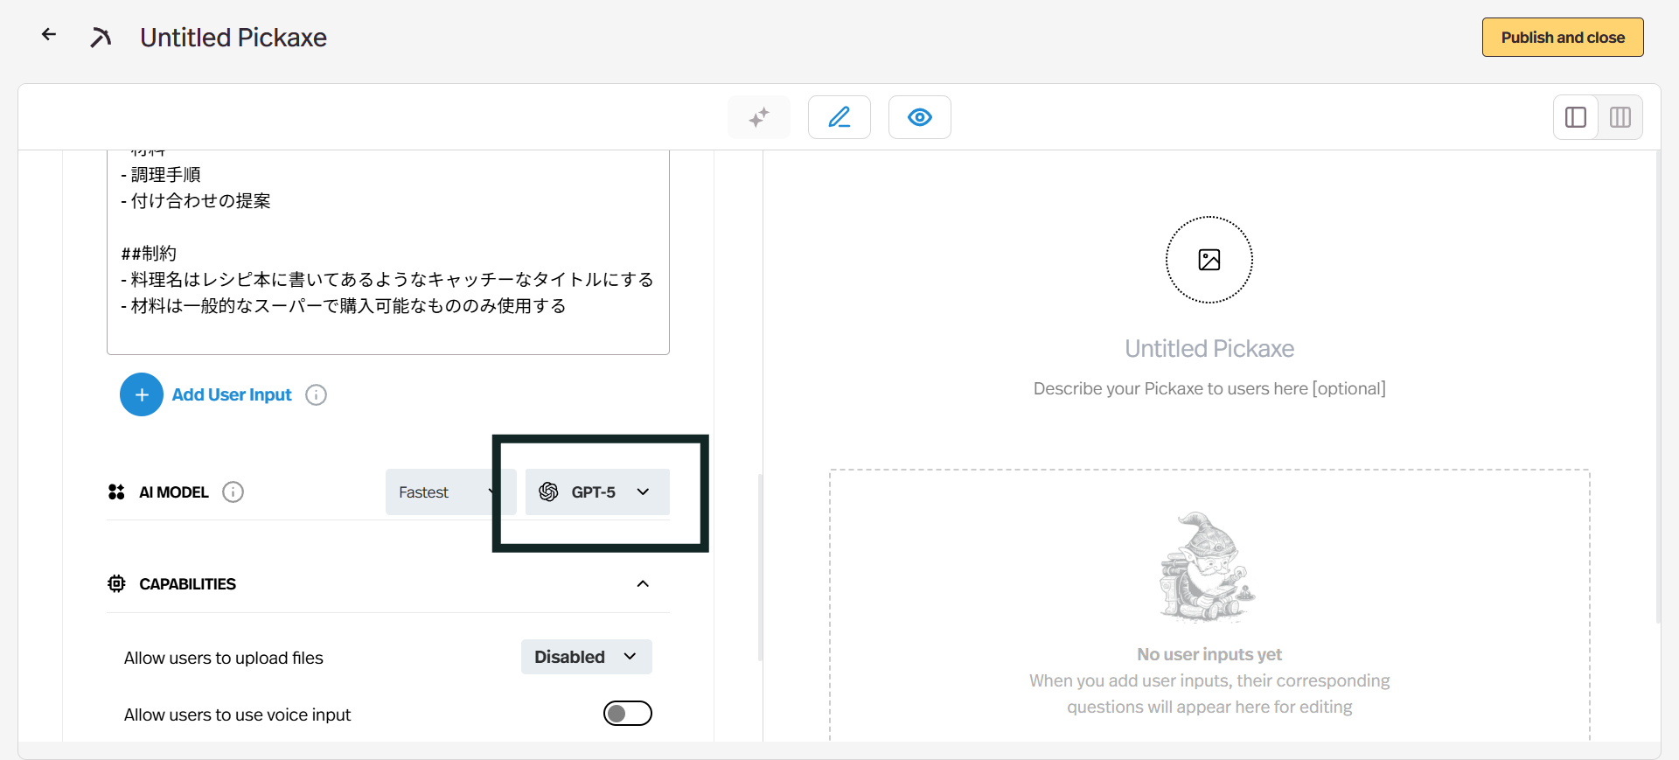Collapse the Capabilities section
This screenshot has width=1679, height=760.
tap(643, 584)
